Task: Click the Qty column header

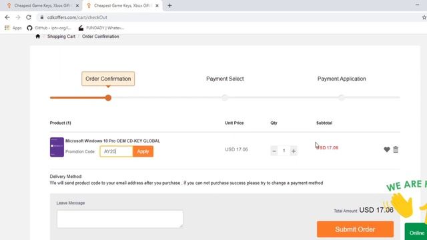Action: click(274, 123)
